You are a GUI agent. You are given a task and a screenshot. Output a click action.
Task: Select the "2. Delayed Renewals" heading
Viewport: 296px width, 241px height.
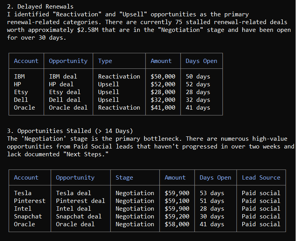point(40,7)
